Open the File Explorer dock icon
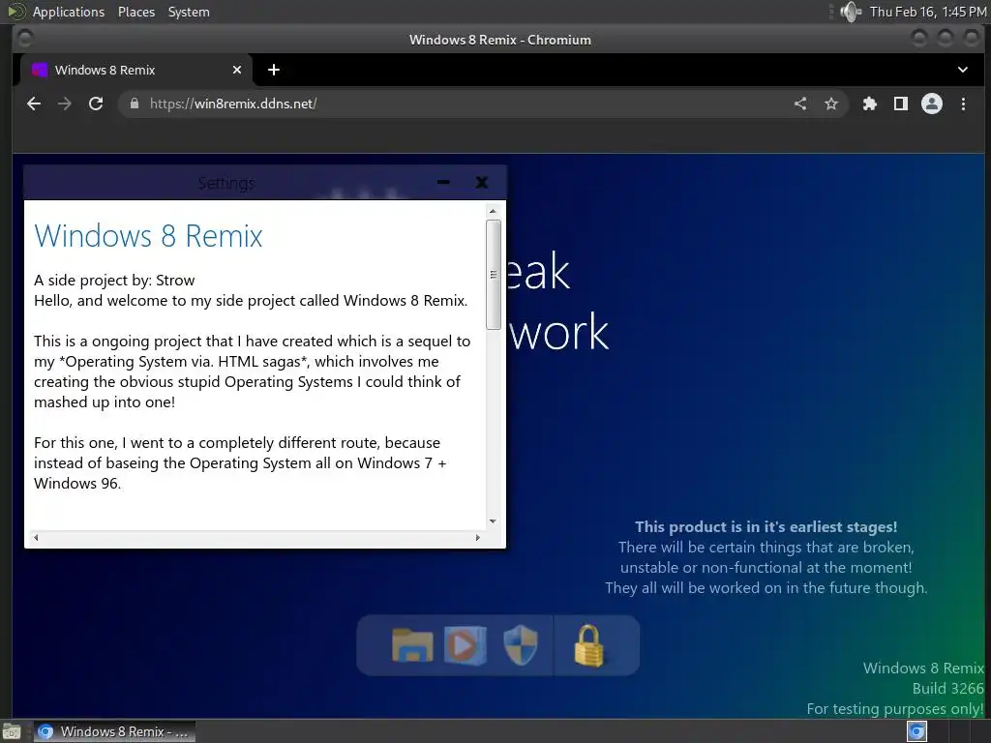This screenshot has height=743, width=991. coord(412,645)
